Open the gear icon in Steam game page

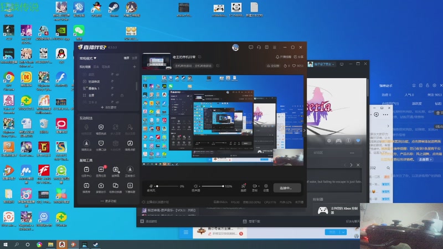click(x=329, y=141)
